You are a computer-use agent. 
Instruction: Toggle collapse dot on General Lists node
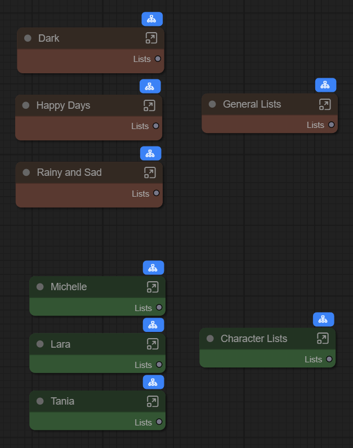[212, 104]
